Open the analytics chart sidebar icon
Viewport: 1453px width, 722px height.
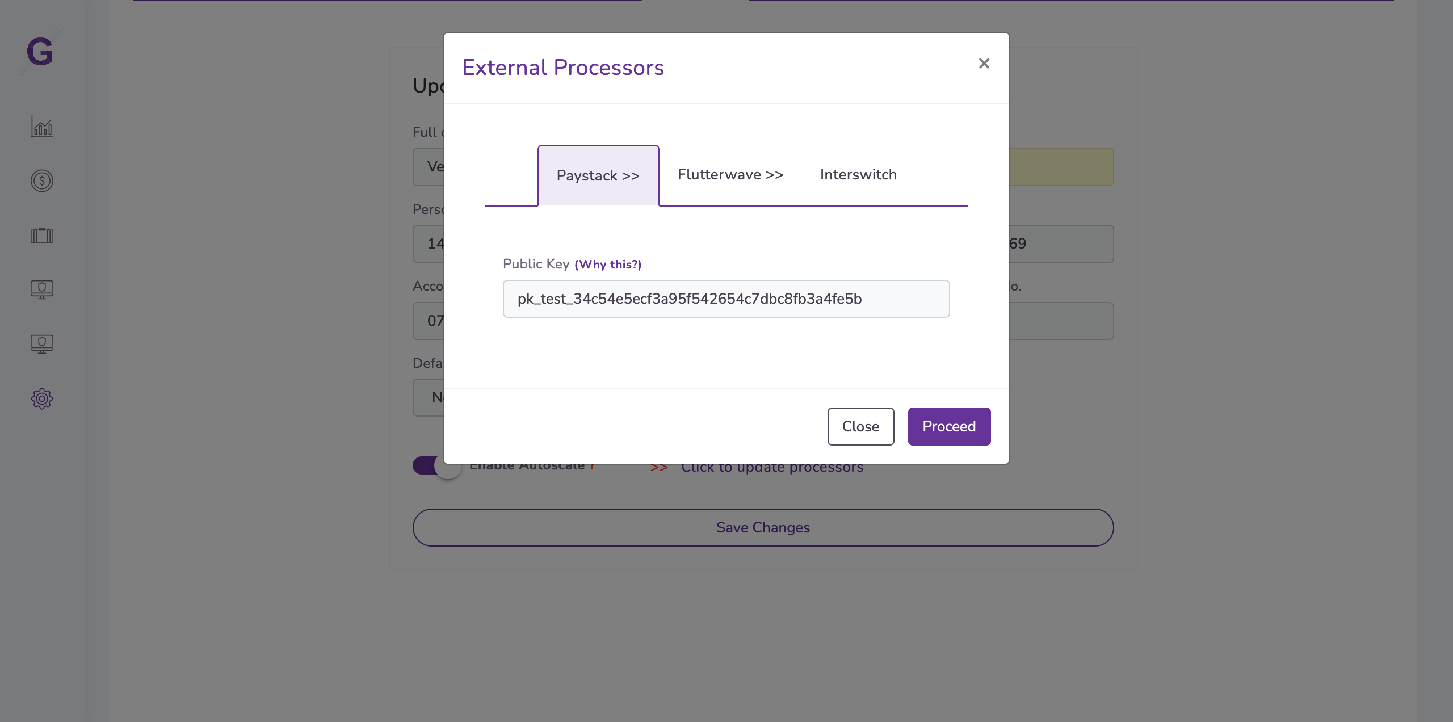41,127
